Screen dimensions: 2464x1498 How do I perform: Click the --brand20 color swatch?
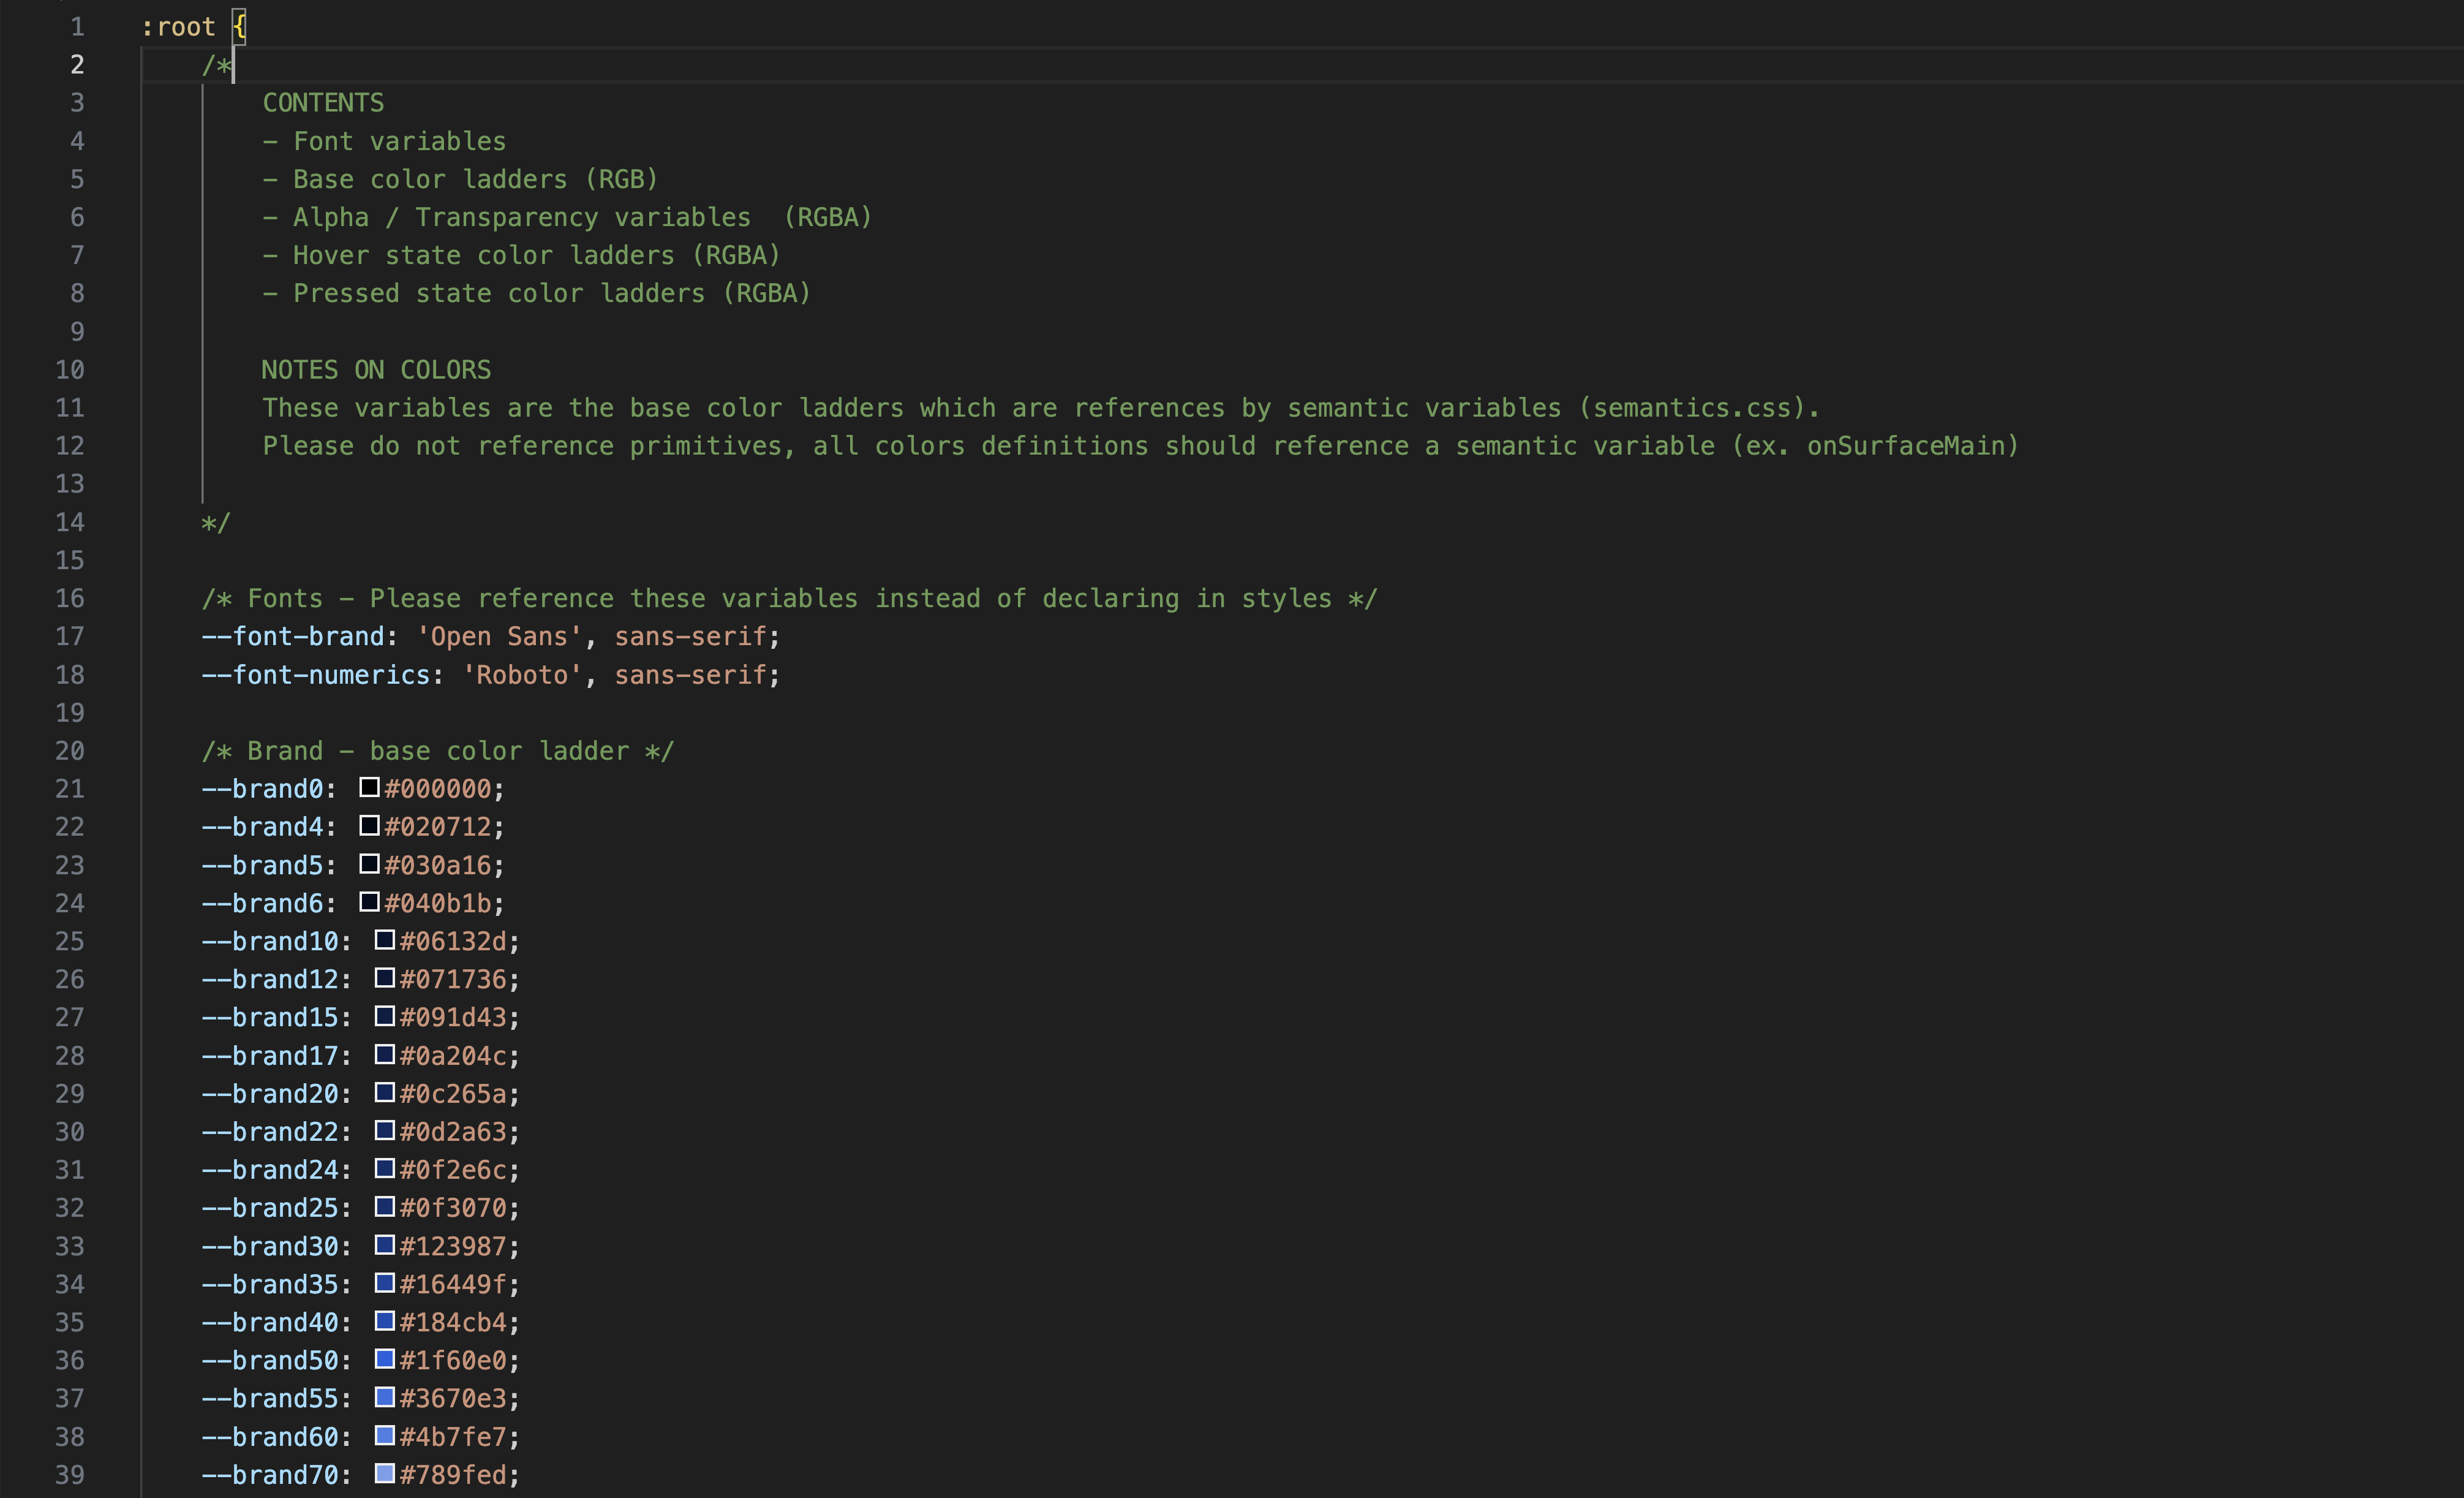click(384, 1092)
